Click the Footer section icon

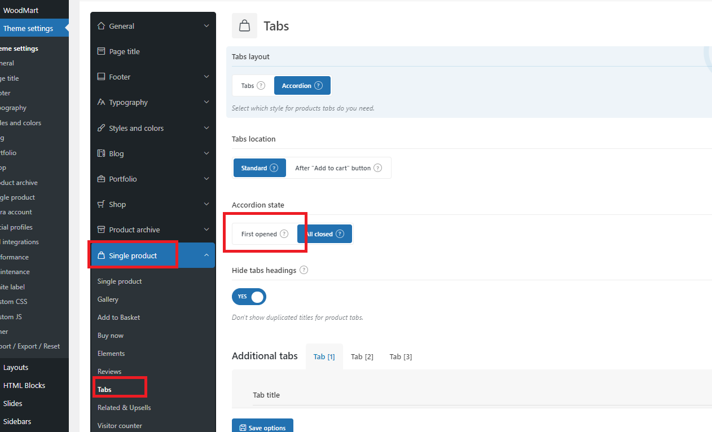[102, 77]
